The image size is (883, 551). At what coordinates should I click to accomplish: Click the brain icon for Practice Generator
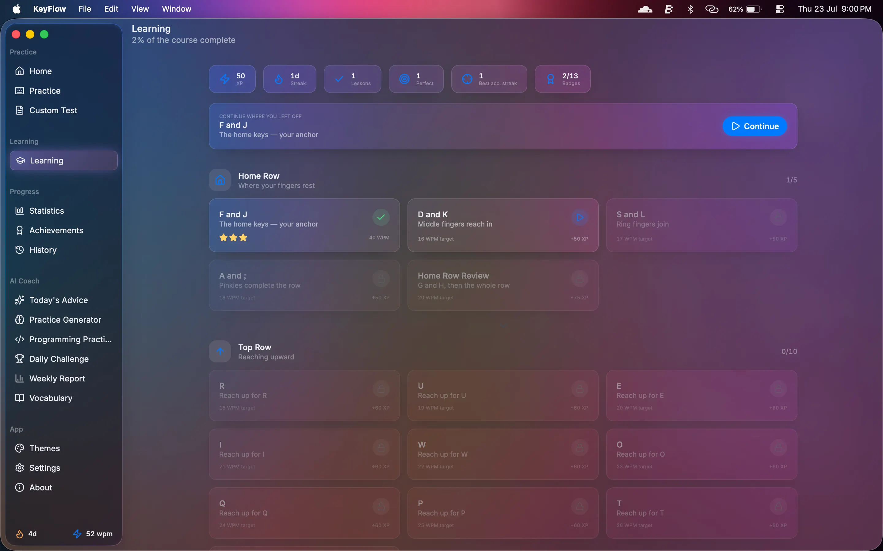coord(19,320)
